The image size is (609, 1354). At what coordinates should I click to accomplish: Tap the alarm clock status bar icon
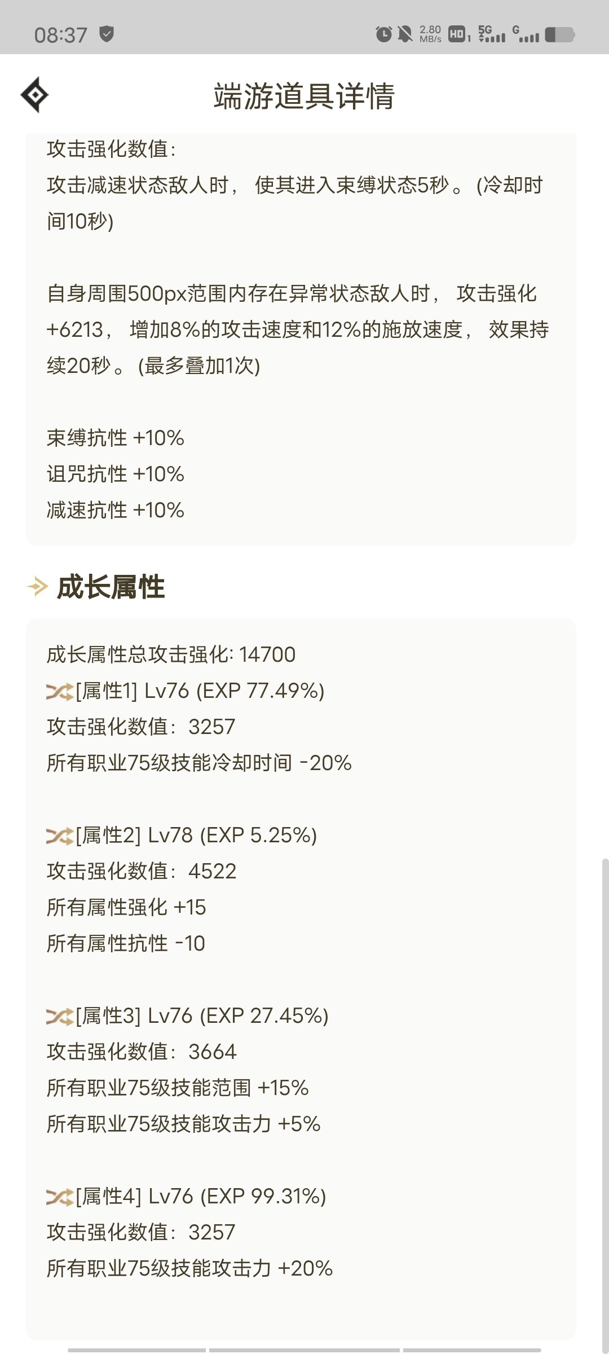[x=383, y=34]
